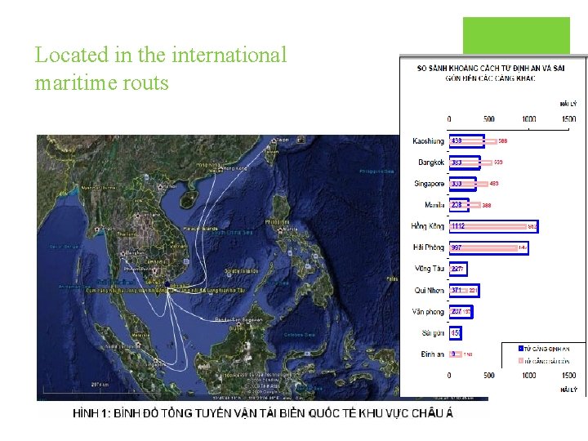Screen dimensions: 588x441
Task: Click the Vũng Tàu chart label
Action: 430,269
